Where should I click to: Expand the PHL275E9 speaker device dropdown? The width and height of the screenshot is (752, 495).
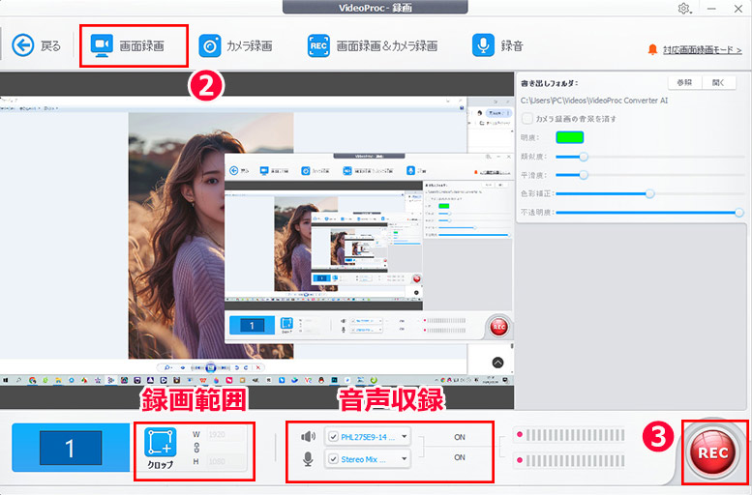click(x=405, y=436)
